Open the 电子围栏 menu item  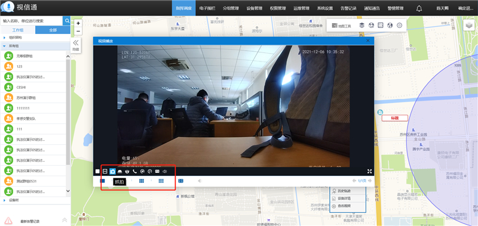tap(207, 8)
